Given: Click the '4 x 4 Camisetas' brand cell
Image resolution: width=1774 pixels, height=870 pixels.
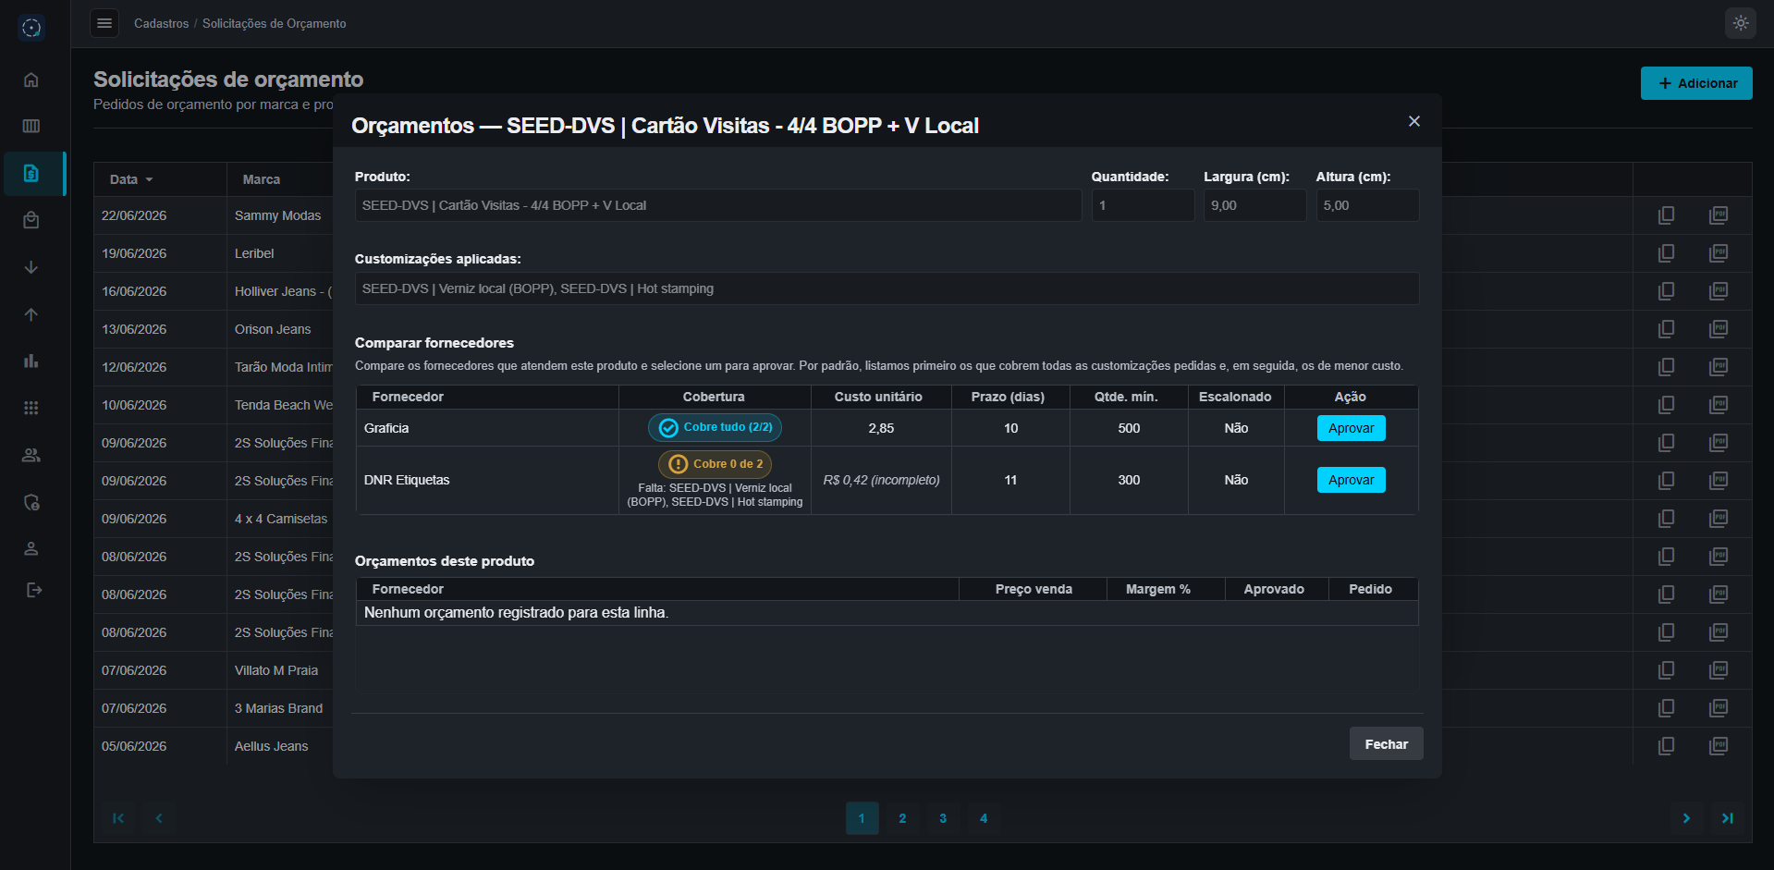Looking at the screenshot, I should (281, 519).
